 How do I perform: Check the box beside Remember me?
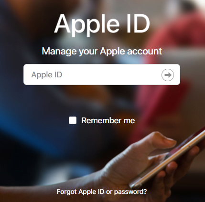click(73, 120)
